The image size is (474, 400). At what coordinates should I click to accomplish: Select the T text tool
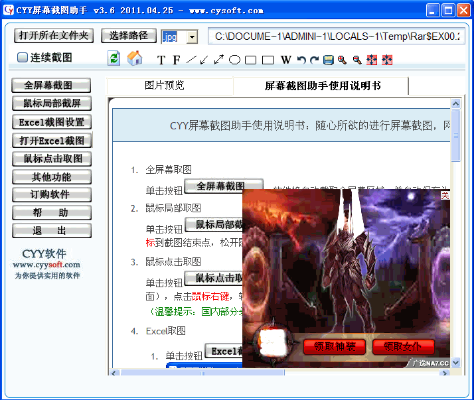(x=161, y=60)
